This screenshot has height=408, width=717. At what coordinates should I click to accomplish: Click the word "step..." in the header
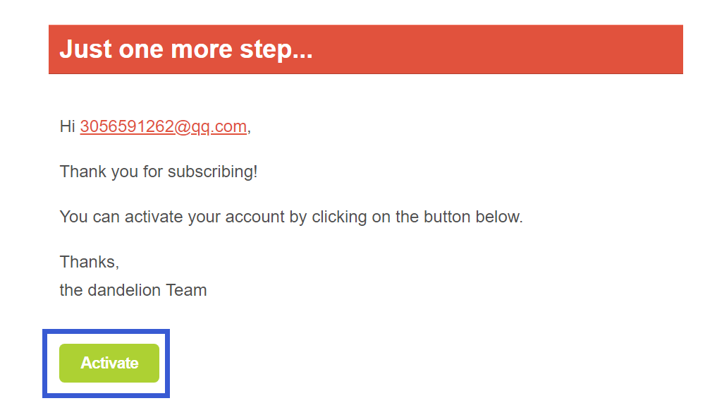281,49
